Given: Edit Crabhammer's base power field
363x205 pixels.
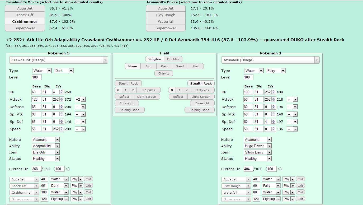Looking at the screenshot, I should click(44, 192).
